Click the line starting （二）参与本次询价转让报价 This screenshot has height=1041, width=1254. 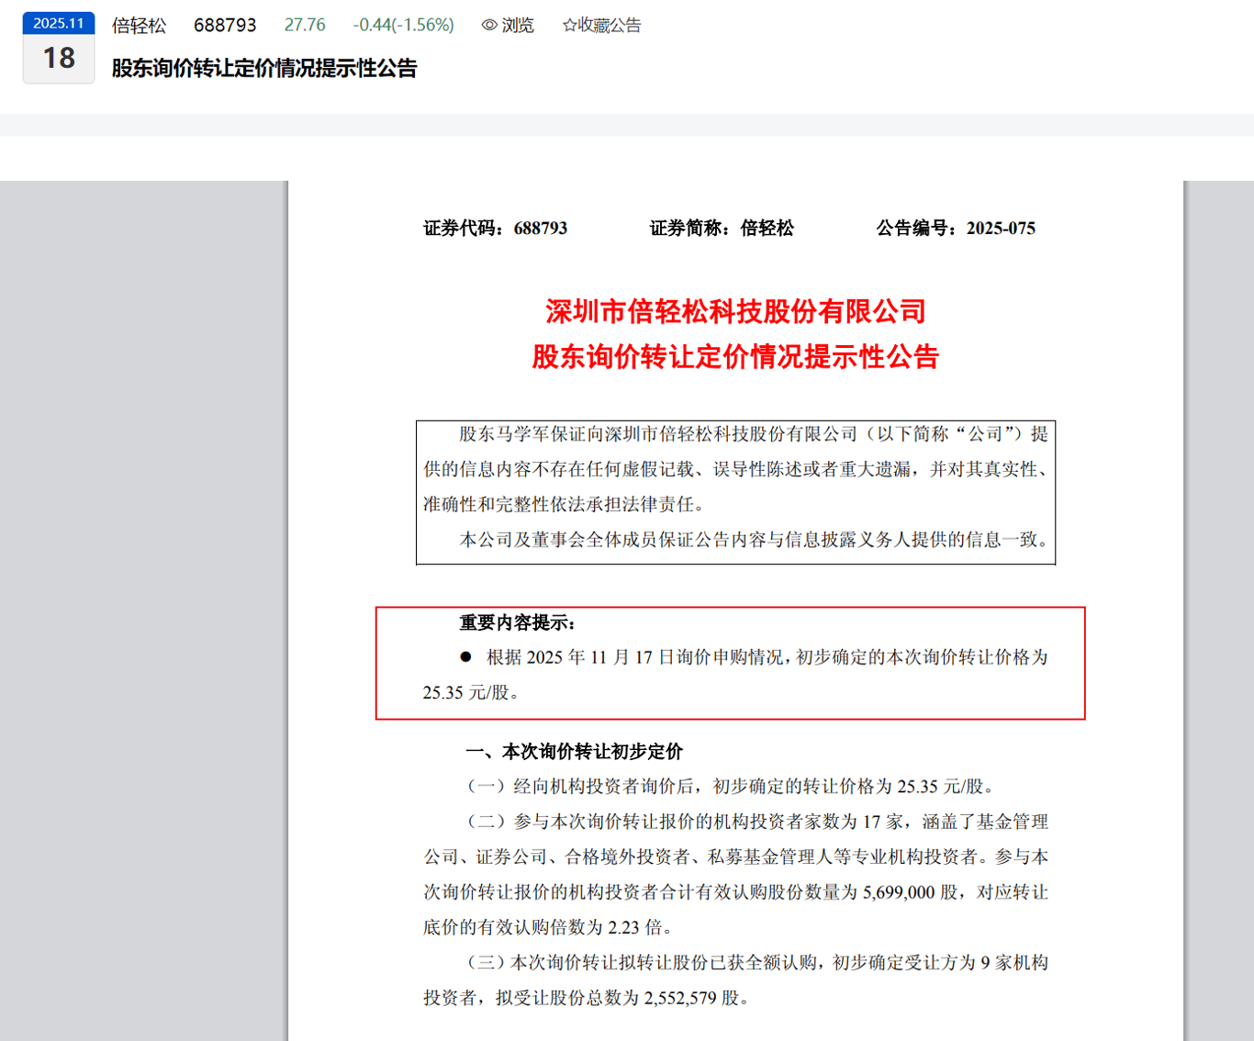pyautogui.click(x=756, y=823)
